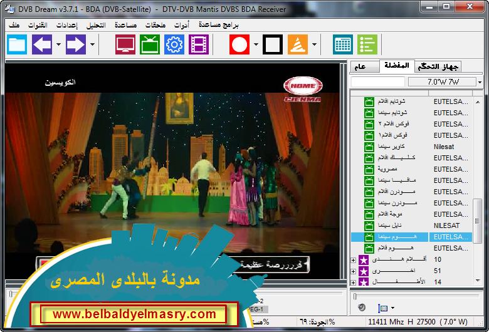The height and width of the screenshot is (332, 489).
Task: Click star icon of أفلام هندى folder
Action: pyautogui.click(x=364, y=260)
